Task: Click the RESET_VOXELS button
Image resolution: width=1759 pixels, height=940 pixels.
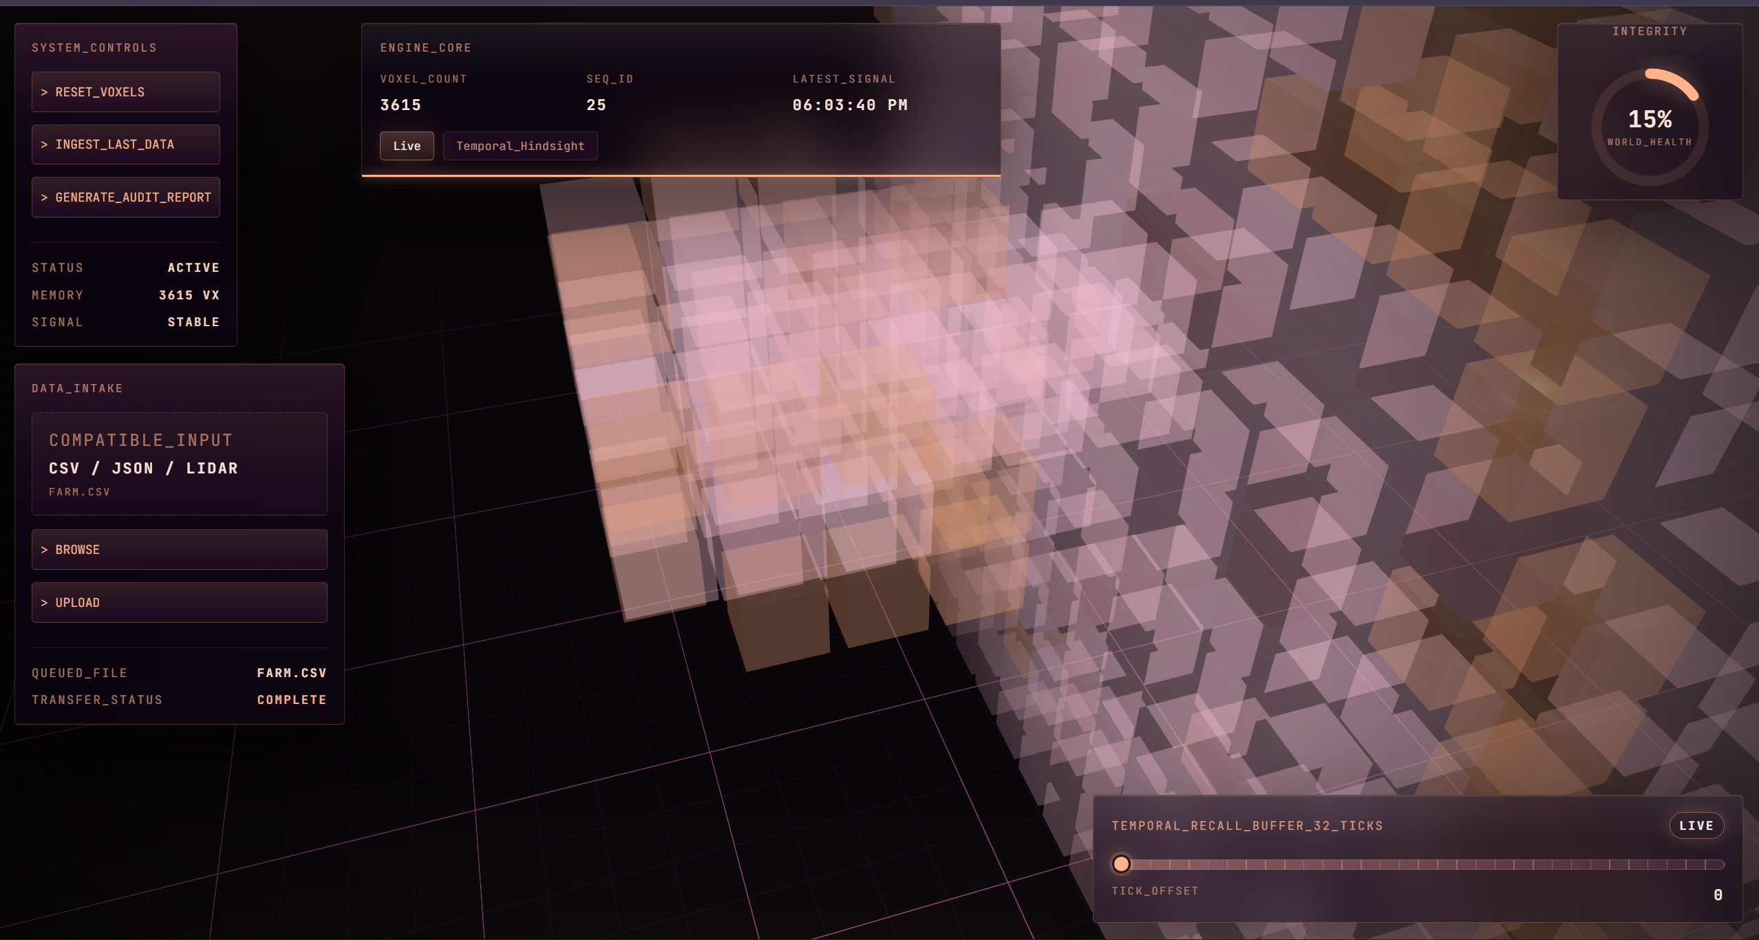Action: pyautogui.click(x=125, y=92)
